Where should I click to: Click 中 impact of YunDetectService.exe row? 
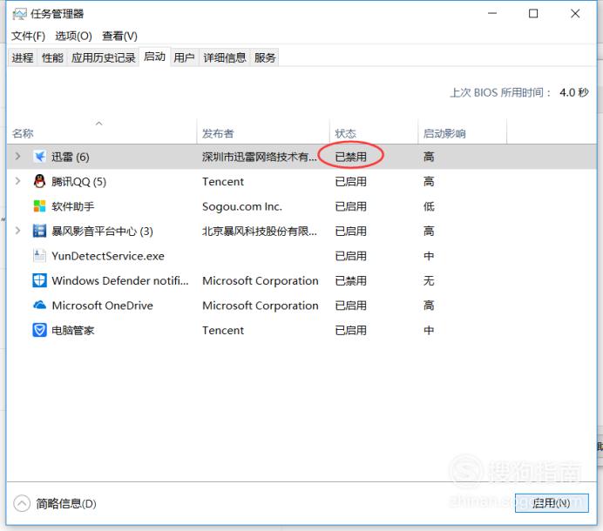coord(429,256)
